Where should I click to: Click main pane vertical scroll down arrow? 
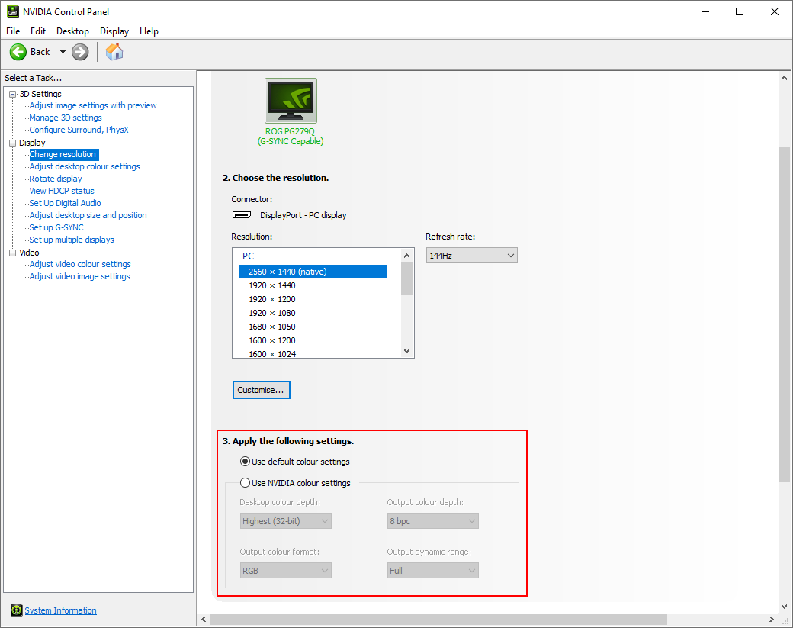point(784,606)
